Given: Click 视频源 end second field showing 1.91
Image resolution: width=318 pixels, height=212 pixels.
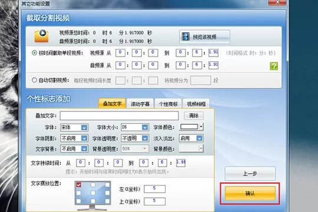Looking at the screenshot, I should 213,53.
